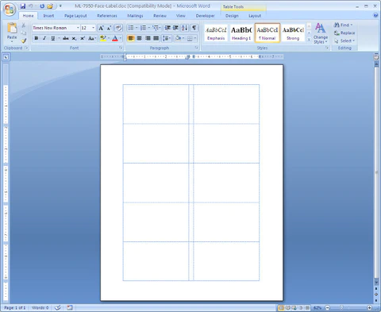The height and width of the screenshot is (312, 381).
Task: Toggle underline formatting
Action: tap(52, 38)
